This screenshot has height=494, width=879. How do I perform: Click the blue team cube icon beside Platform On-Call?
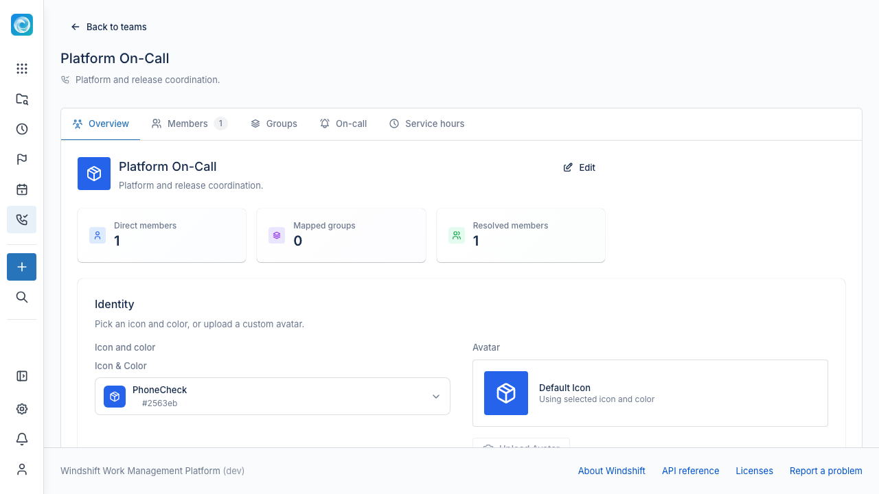pos(94,174)
